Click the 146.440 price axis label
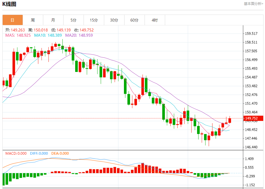This screenshot has height=189, width=265. point(251,147)
